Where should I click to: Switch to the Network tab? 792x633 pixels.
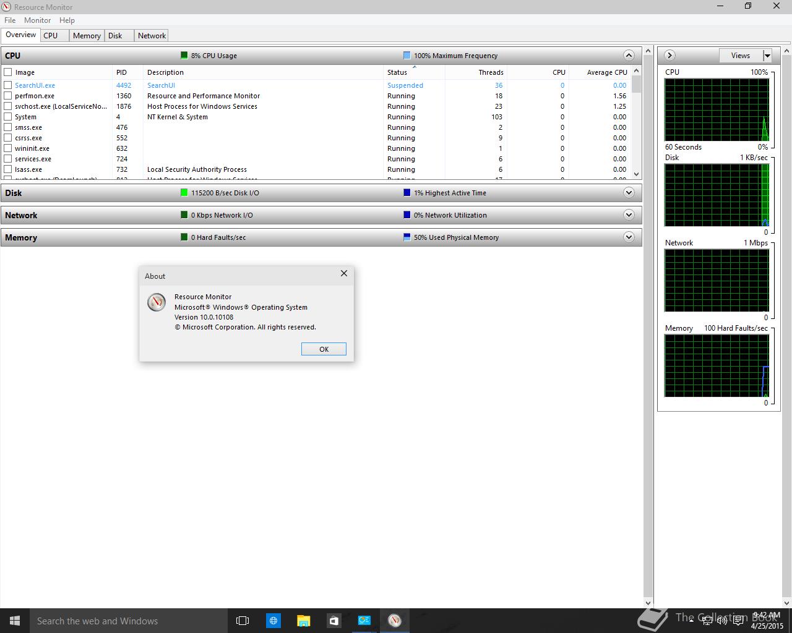click(152, 35)
